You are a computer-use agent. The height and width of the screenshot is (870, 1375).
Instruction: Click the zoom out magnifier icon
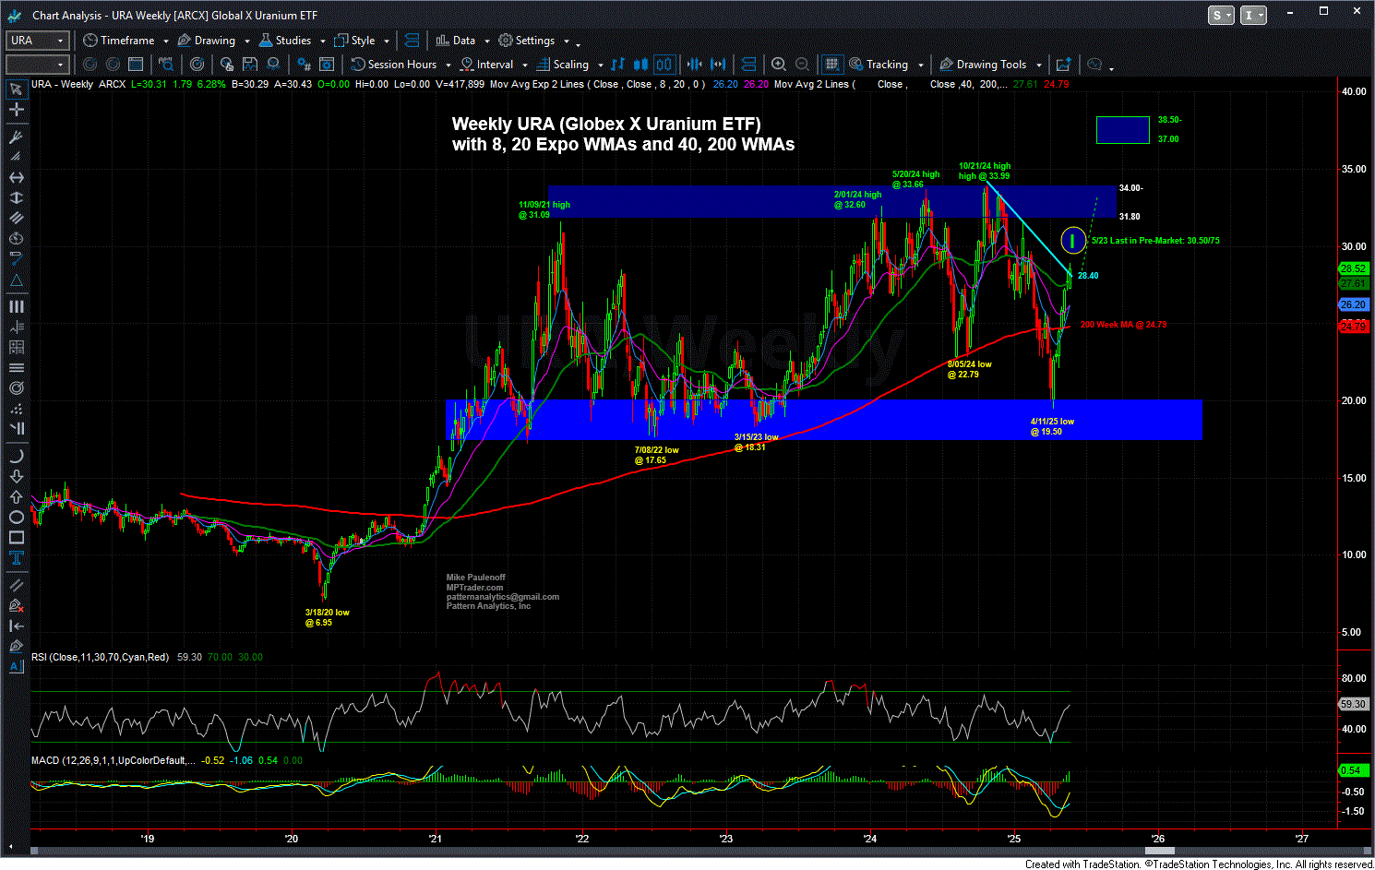click(803, 65)
